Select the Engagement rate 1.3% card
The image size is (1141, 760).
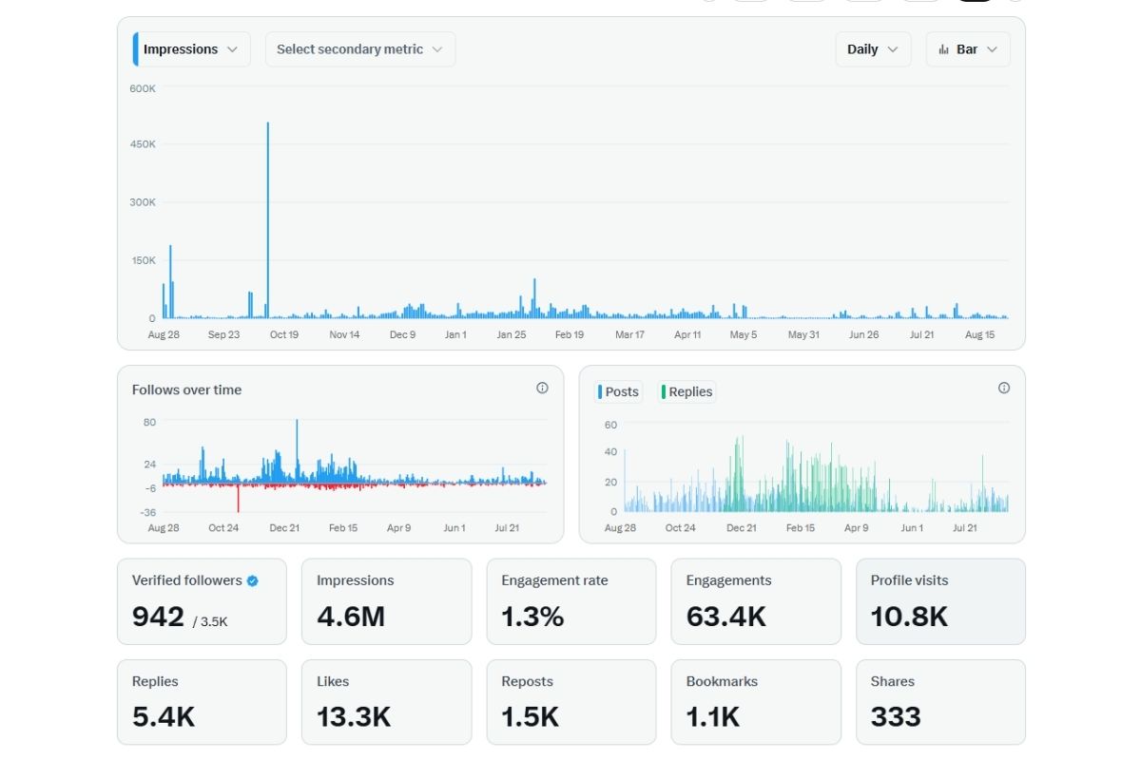click(570, 601)
